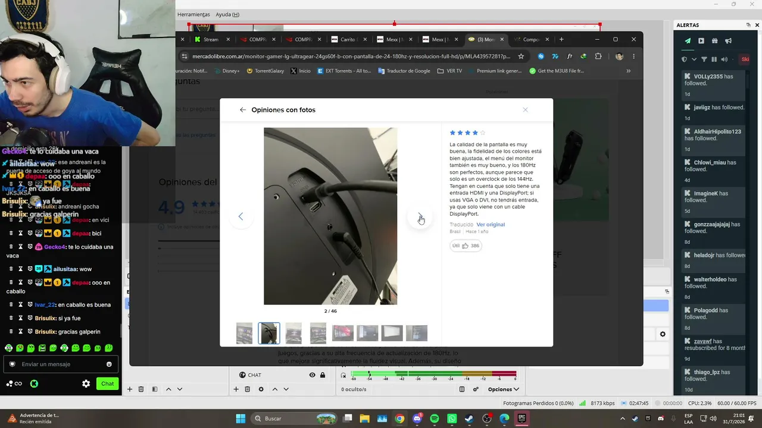Switch to the Stream browser tab
The image size is (762, 428).
point(211,40)
